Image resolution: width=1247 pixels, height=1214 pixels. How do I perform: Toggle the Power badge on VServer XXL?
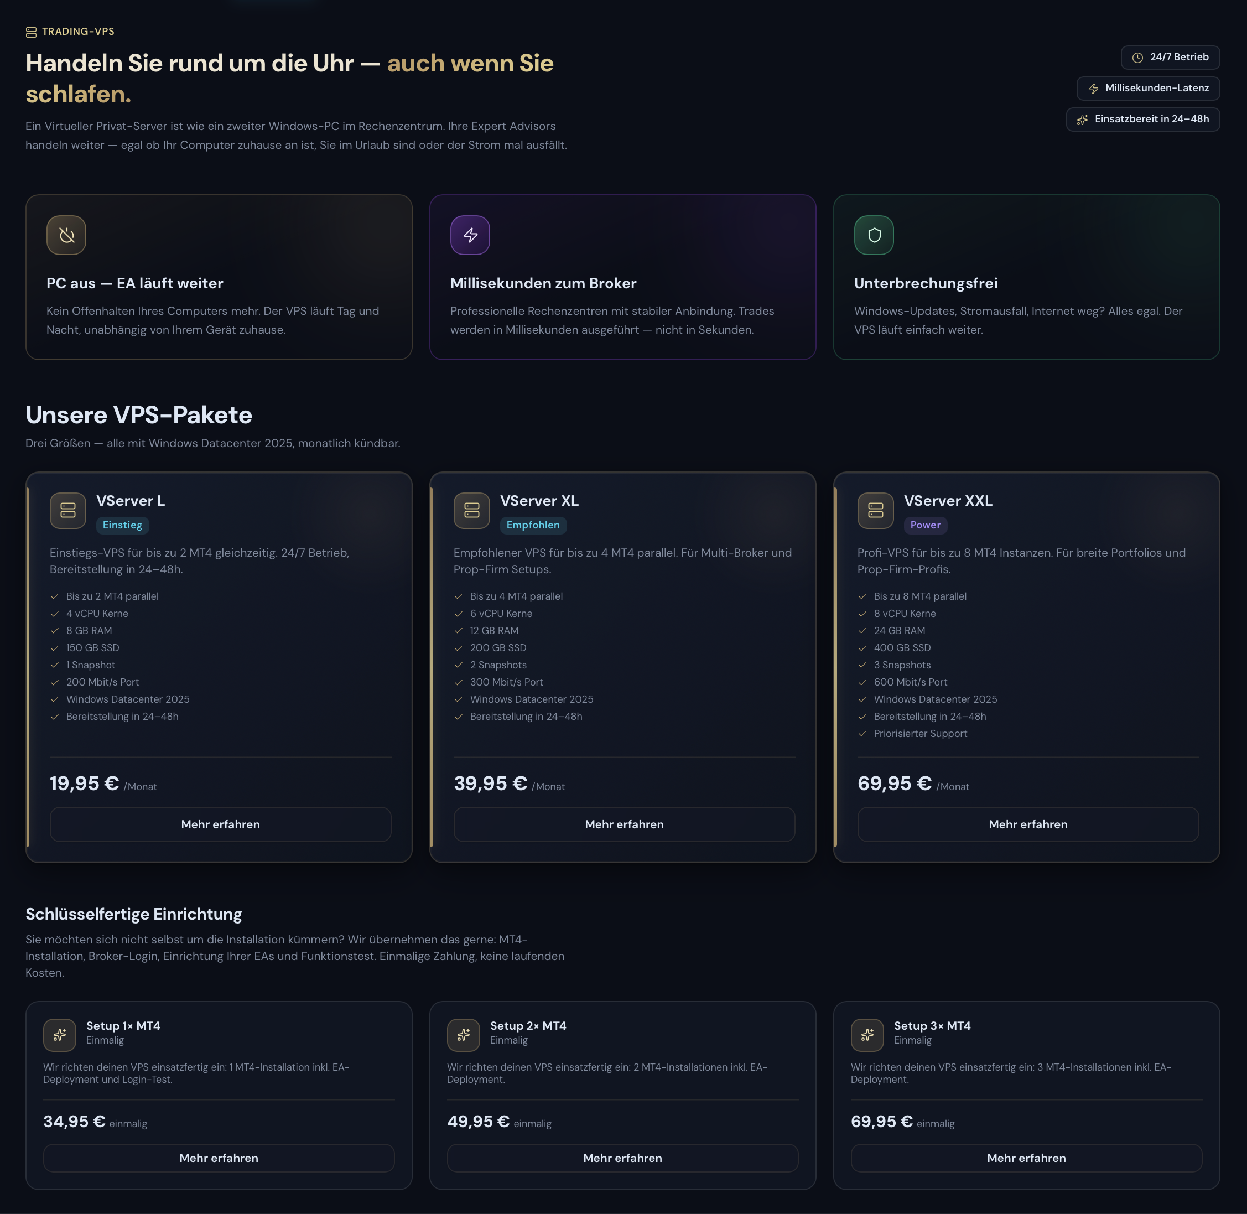(x=925, y=526)
